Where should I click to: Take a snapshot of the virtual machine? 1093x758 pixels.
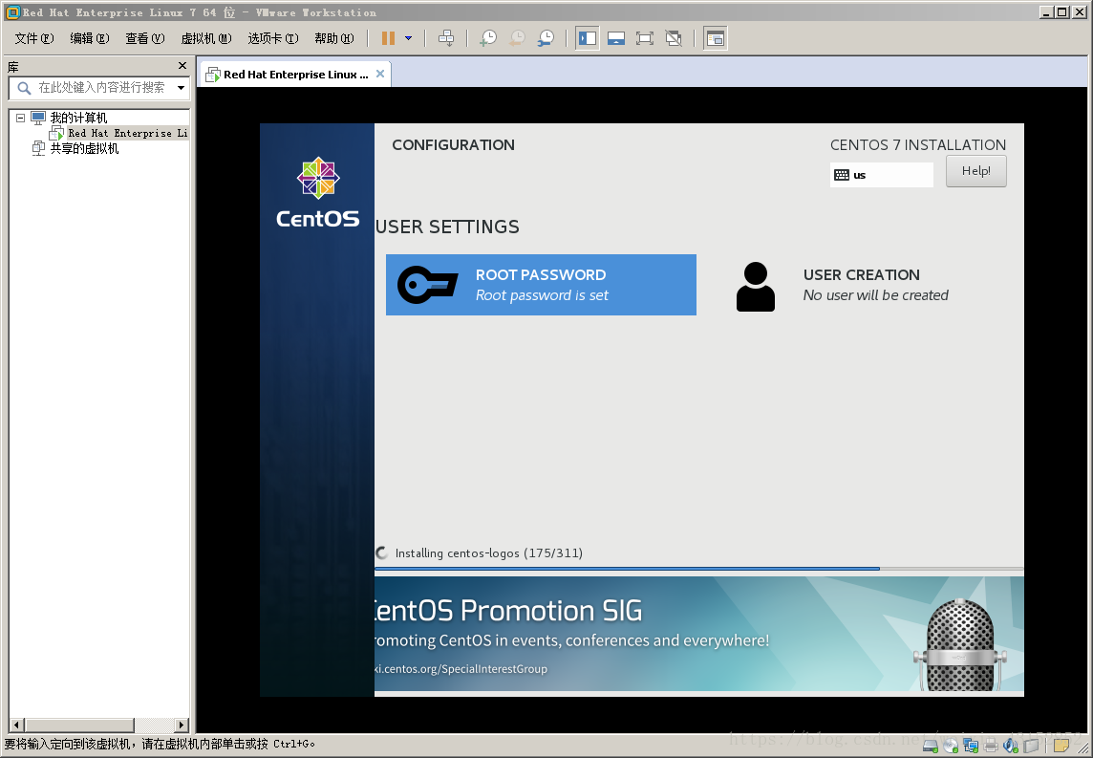488,38
